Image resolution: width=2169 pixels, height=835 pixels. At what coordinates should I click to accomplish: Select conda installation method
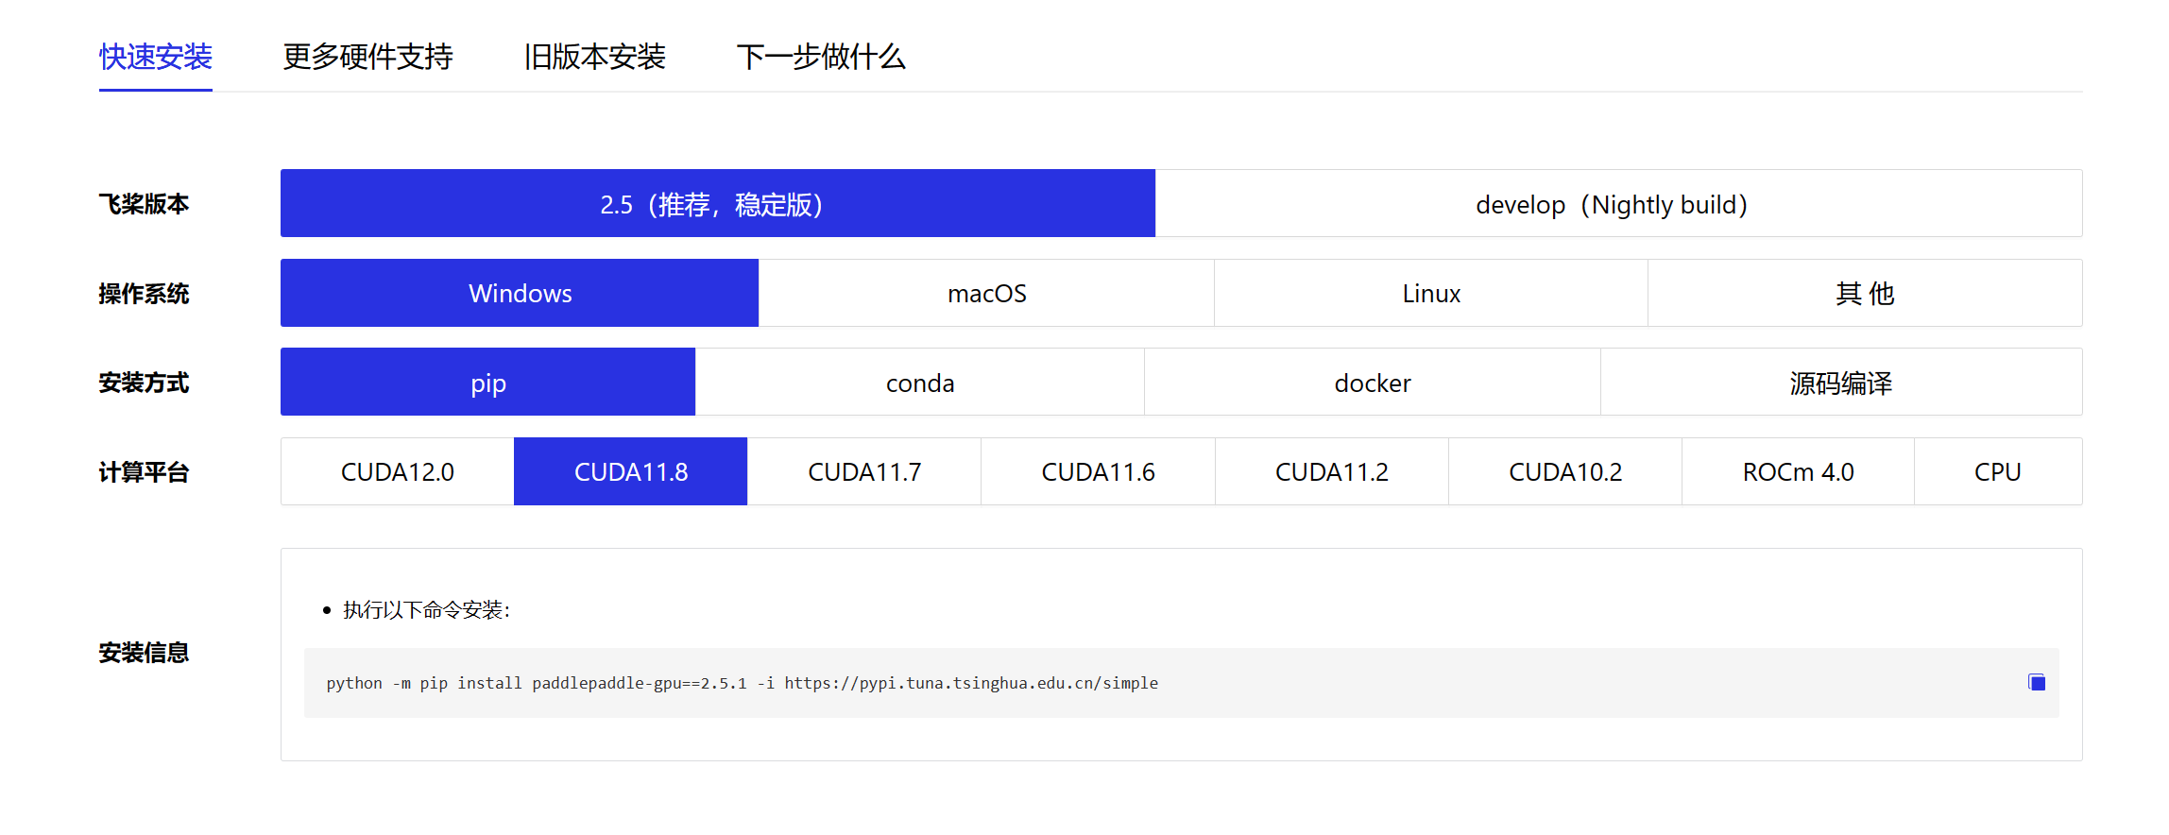[920, 382]
